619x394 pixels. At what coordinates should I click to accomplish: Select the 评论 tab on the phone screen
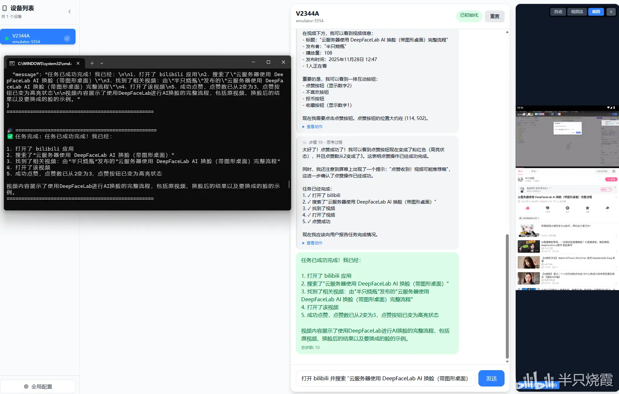click(x=534, y=171)
